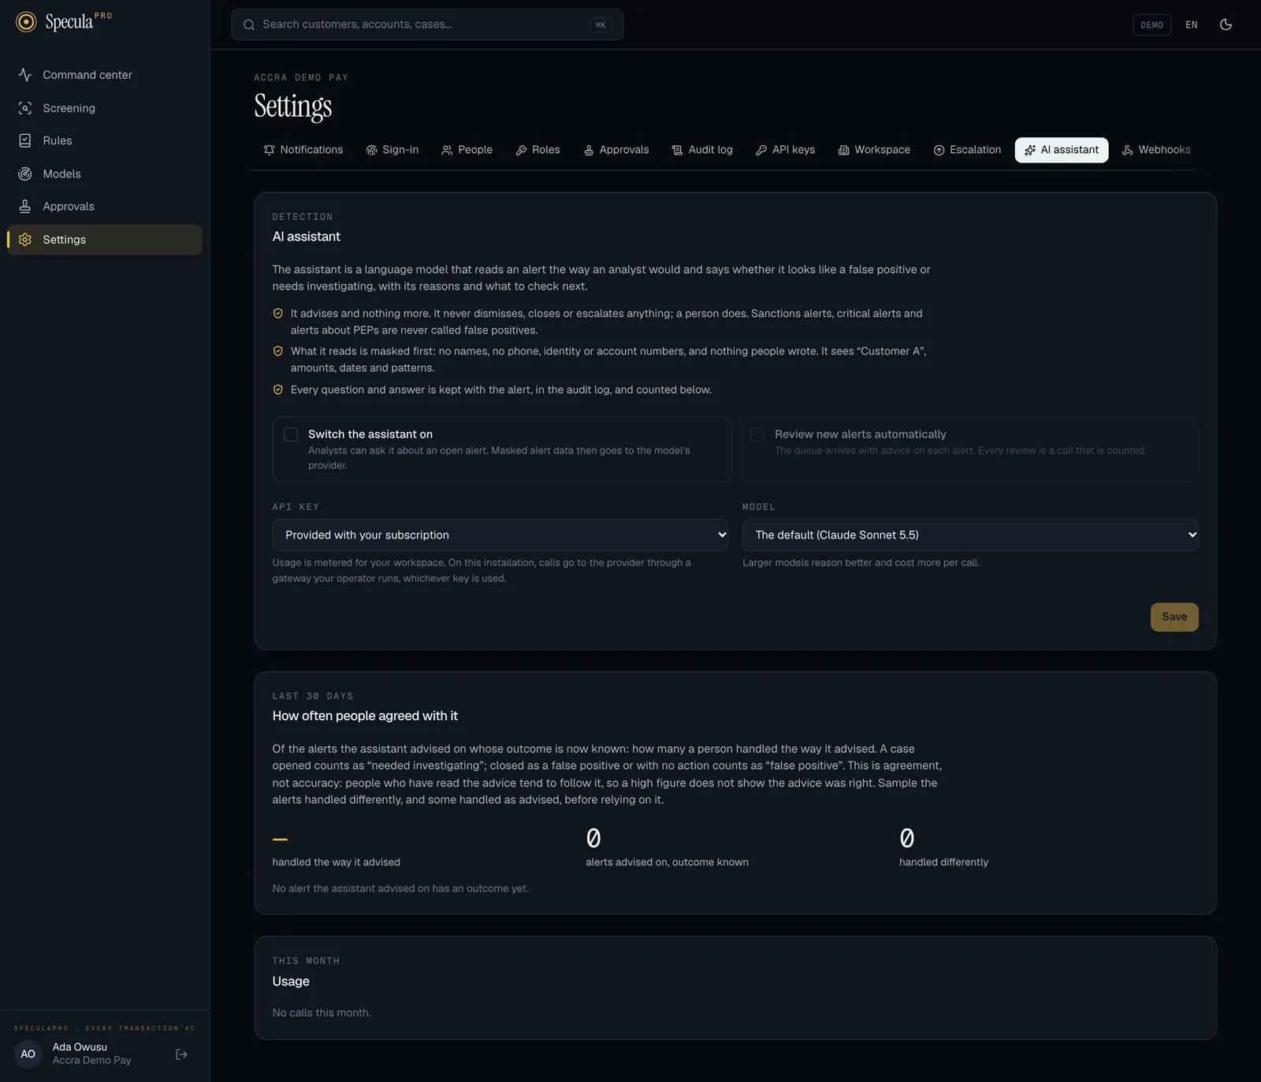Screen dimensions: 1261x1082
Task: Open the Escalation tab
Action: point(967,150)
